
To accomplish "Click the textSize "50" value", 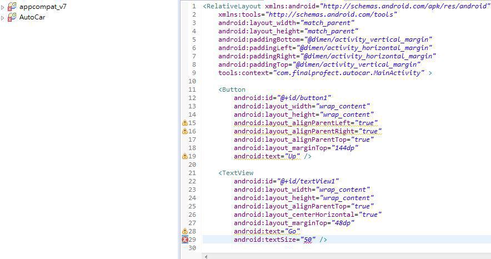I will (x=308, y=240).
